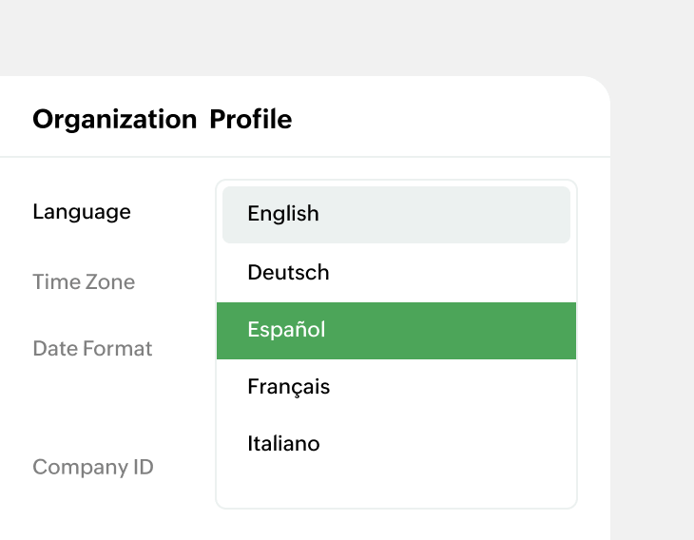694x540 pixels.
Task: Click the Company ID label
Action: tap(93, 468)
